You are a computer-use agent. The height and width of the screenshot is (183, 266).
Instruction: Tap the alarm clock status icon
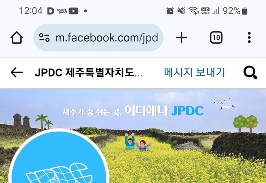coord(170,11)
